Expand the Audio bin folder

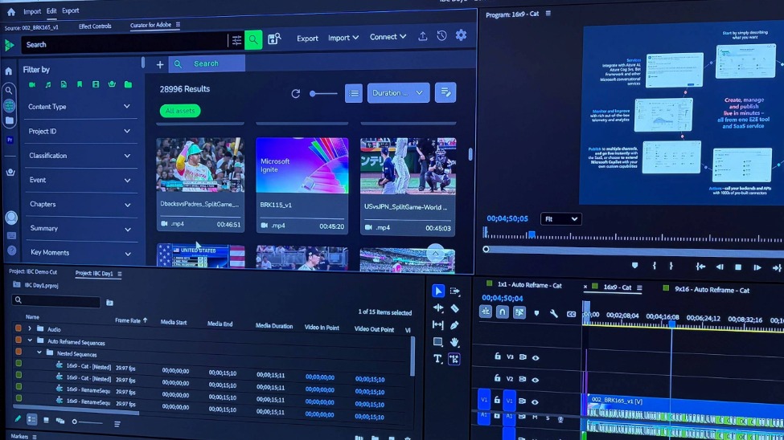click(x=30, y=328)
